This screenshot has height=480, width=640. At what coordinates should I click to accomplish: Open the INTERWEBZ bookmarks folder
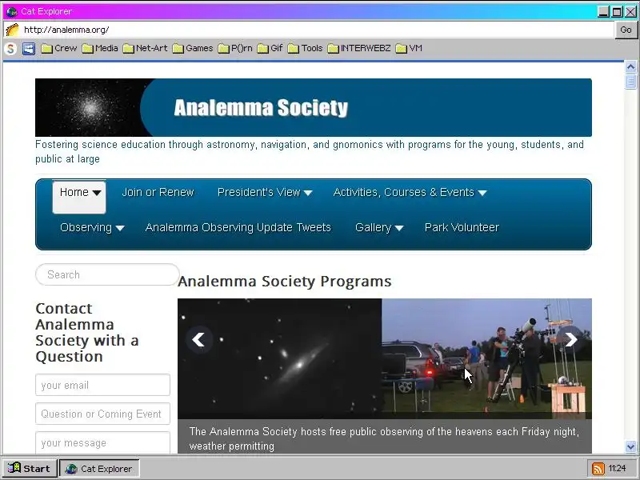click(x=359, y=49)
